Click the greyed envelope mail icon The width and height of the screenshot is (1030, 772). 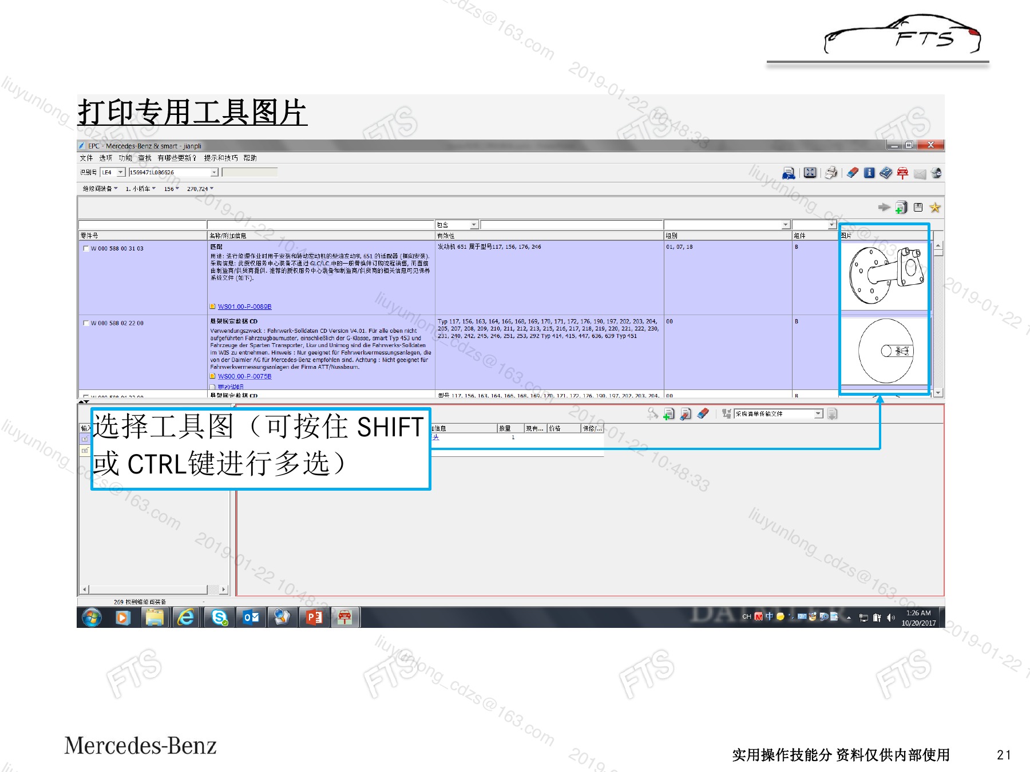(x=920, y=174)
